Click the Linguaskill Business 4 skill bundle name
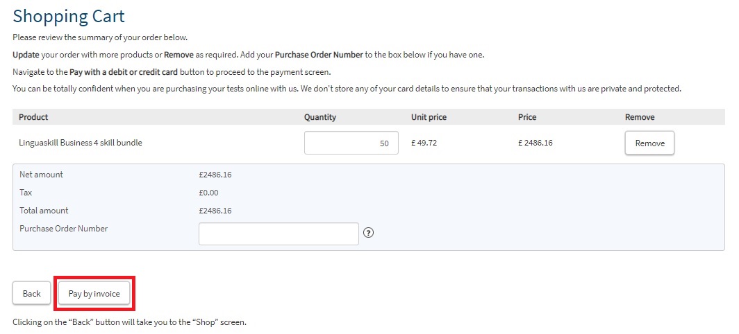 click(81, 143)
